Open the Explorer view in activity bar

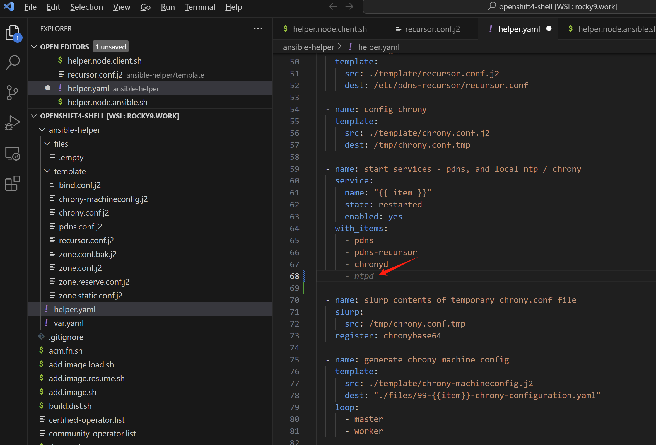click(x=13, y=32)
